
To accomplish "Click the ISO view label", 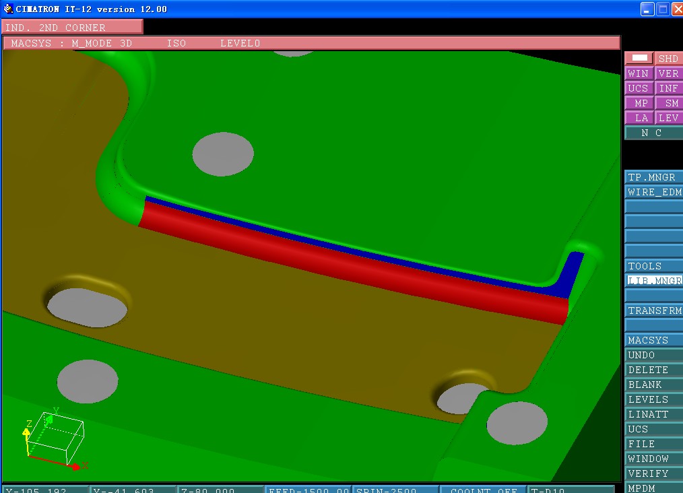I will (176, 43).
